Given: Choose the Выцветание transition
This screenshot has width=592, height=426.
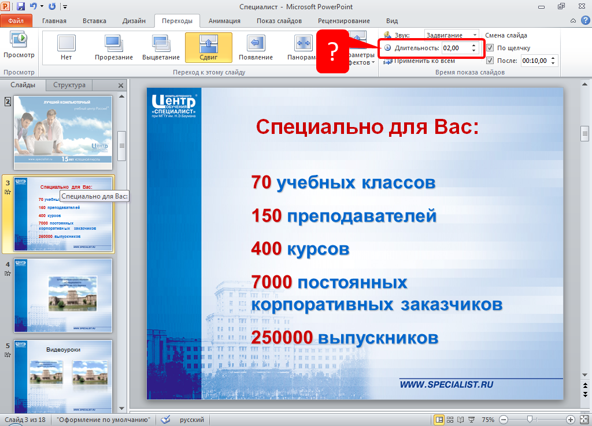Looking at the screenshot, I should [161, 47].
